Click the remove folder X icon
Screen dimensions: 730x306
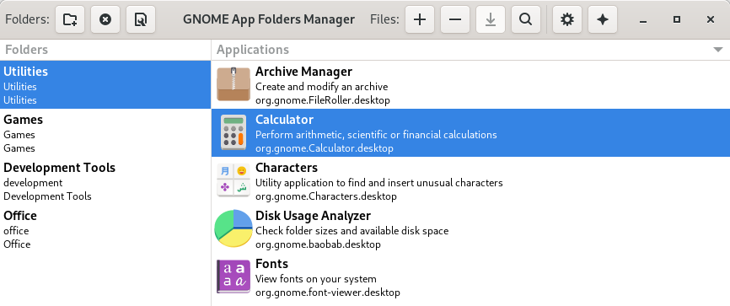pos(105,19)
